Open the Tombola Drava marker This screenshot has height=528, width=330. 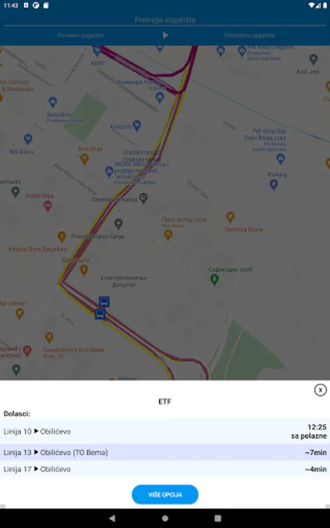pos(230,217)
